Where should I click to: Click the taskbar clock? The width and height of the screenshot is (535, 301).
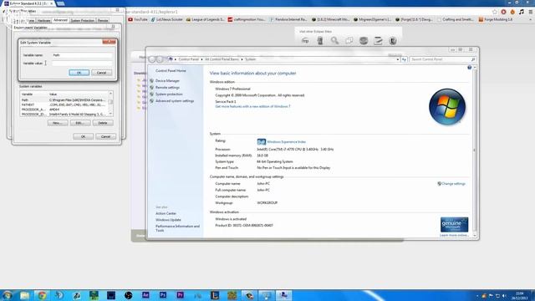tap(520, 295)
